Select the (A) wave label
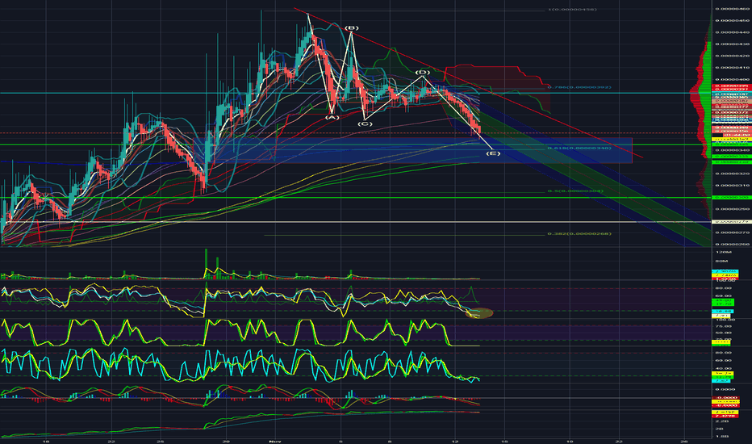 pos(332,118)
